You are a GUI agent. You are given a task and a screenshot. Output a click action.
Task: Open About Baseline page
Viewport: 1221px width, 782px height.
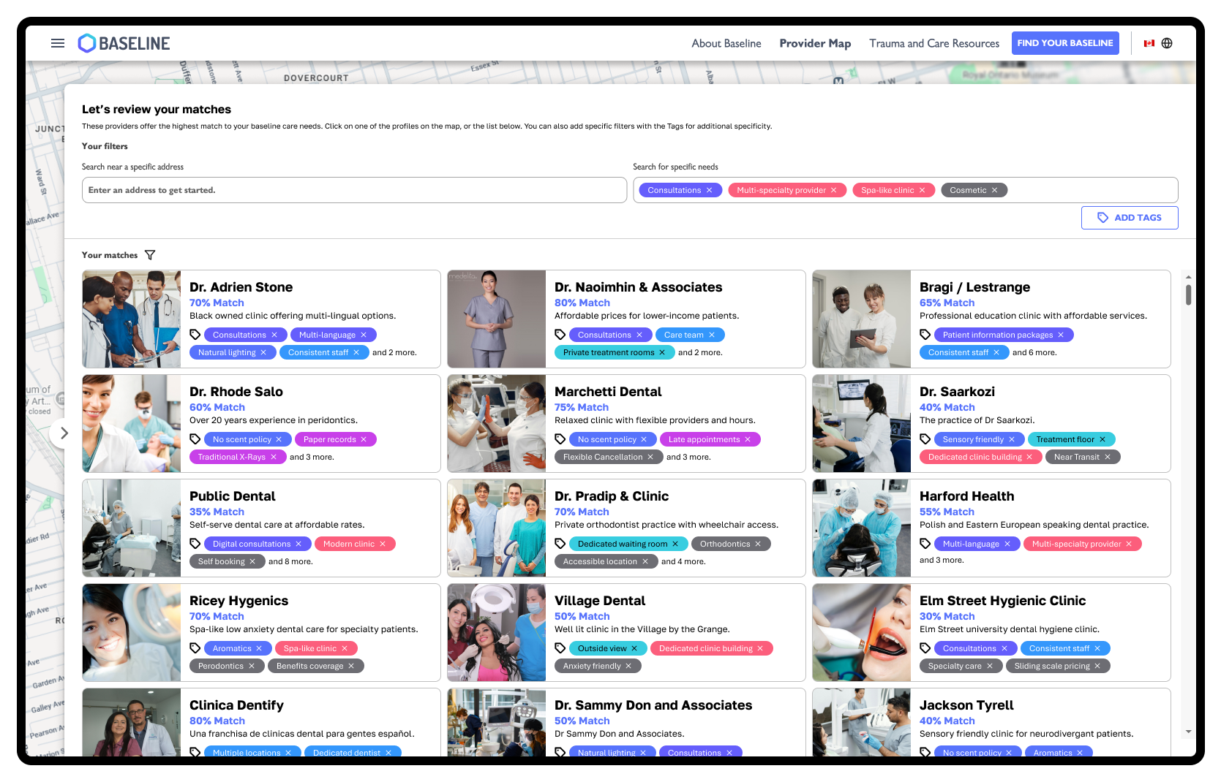click(x=726, y=43)
